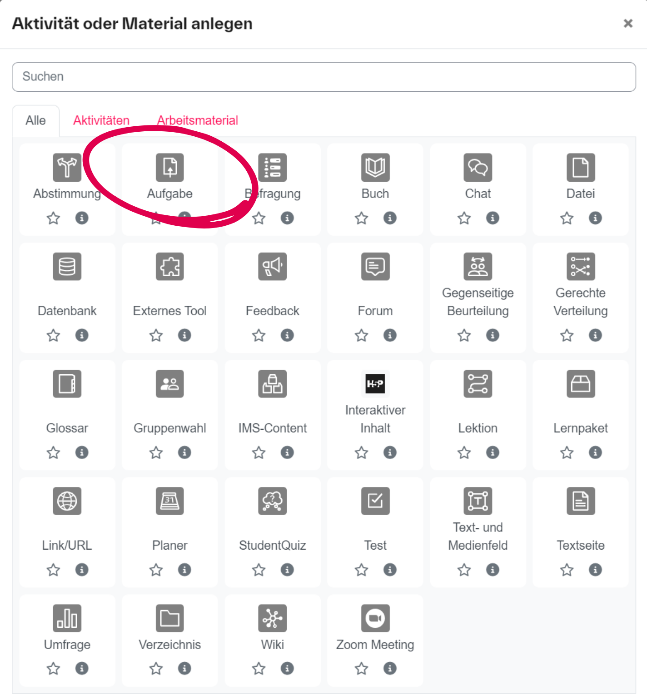Choose the Abstimmung activity icon

coord(67,167)
